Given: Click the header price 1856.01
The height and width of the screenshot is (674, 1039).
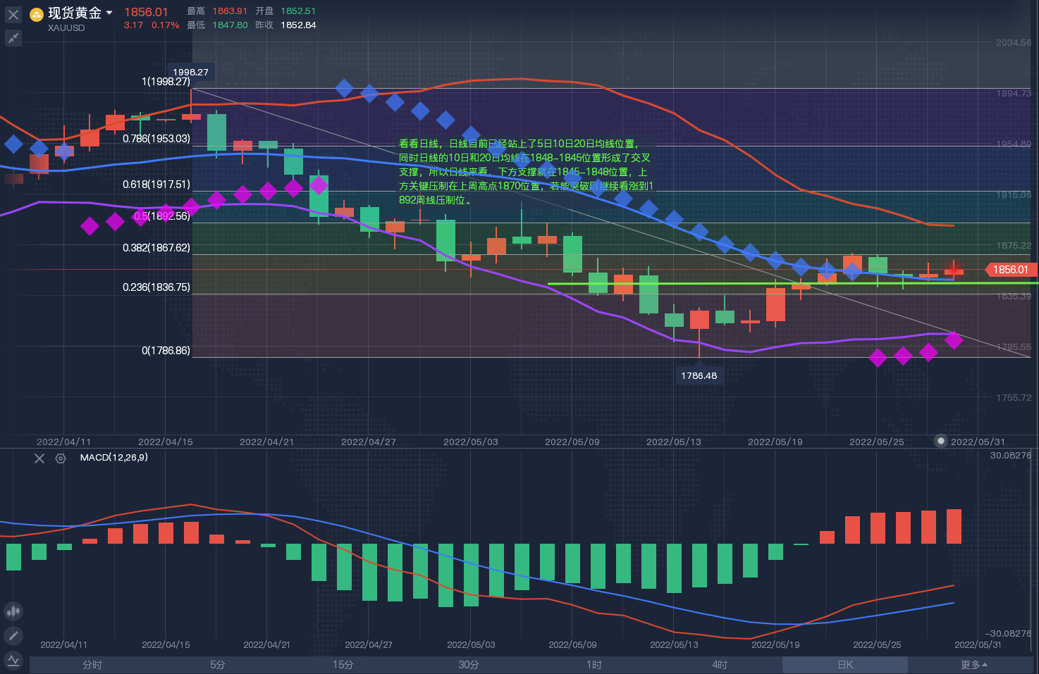Looking at the screenshot, I should pos(146,12).
